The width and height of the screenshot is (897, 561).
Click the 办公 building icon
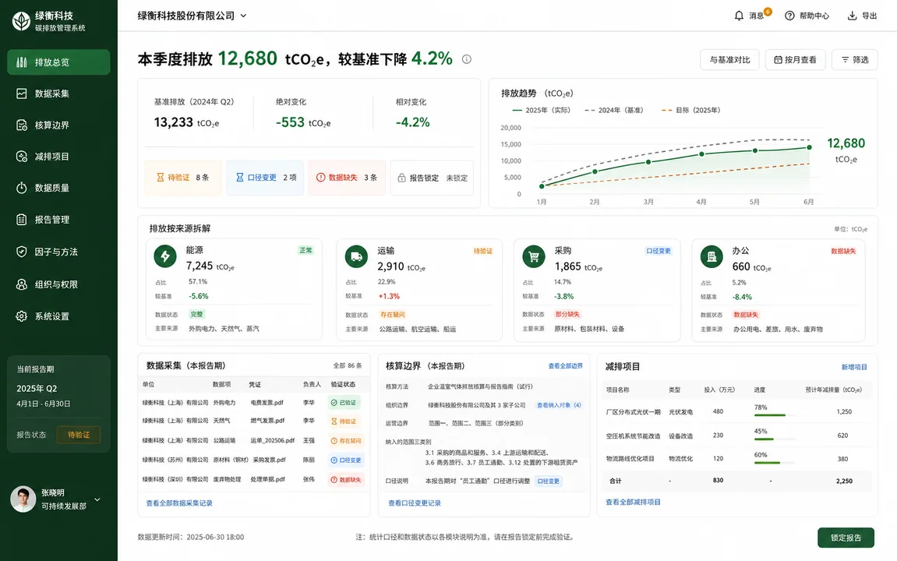tap(712, 257)
